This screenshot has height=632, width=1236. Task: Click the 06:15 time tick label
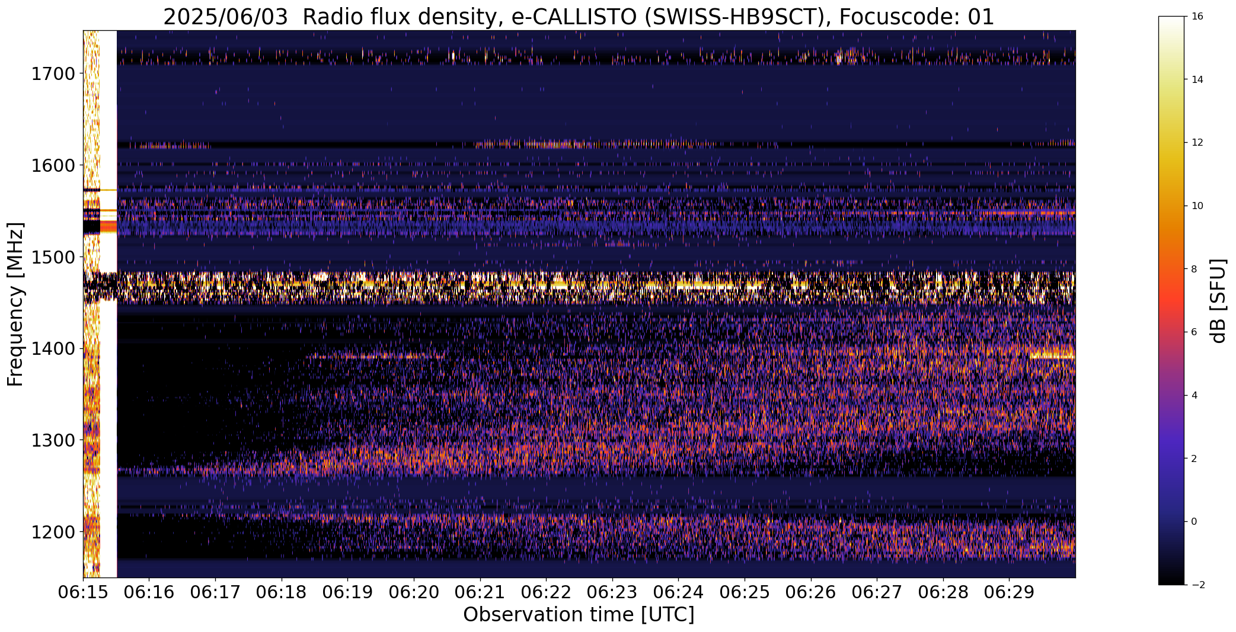pyautogui.click(x=83, y=592)
